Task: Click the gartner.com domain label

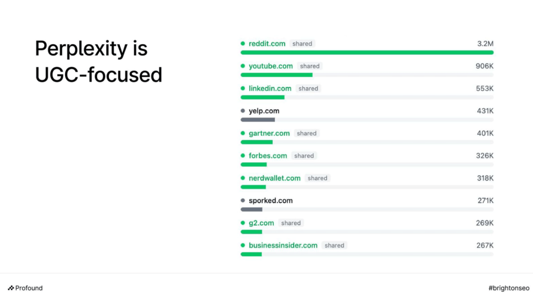Action: tap(269, 133)
